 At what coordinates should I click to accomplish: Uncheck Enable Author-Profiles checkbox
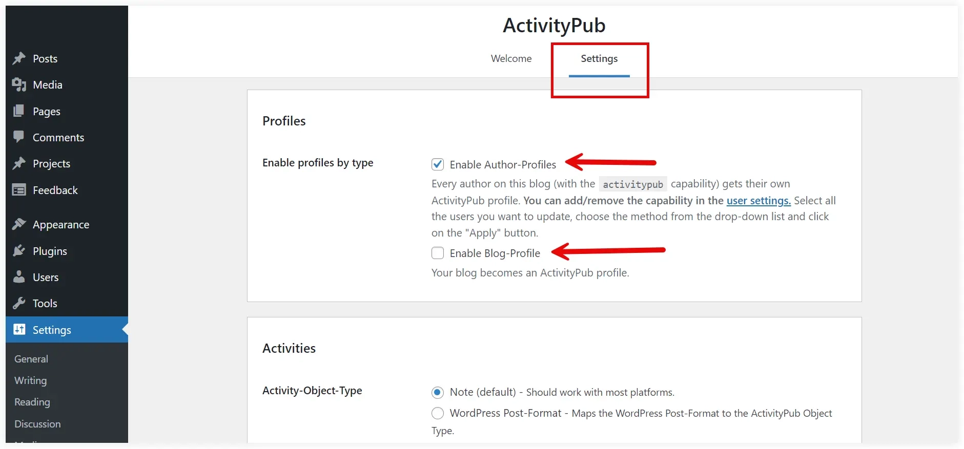click(x=438, y=164)
